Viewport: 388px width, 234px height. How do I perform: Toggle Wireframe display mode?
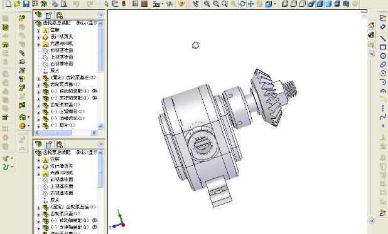(285, 4)
